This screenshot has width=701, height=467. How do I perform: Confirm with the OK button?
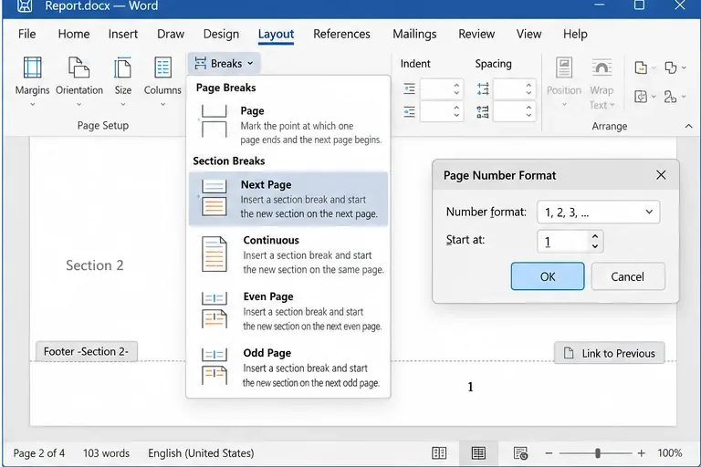pyautogui.click(x=548, y=276)
